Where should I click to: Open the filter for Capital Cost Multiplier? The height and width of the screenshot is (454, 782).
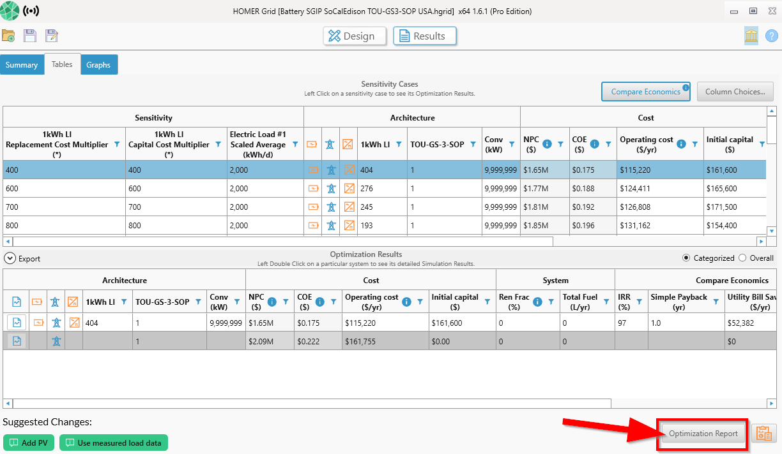pyautogui.click(x=218, y=145)
